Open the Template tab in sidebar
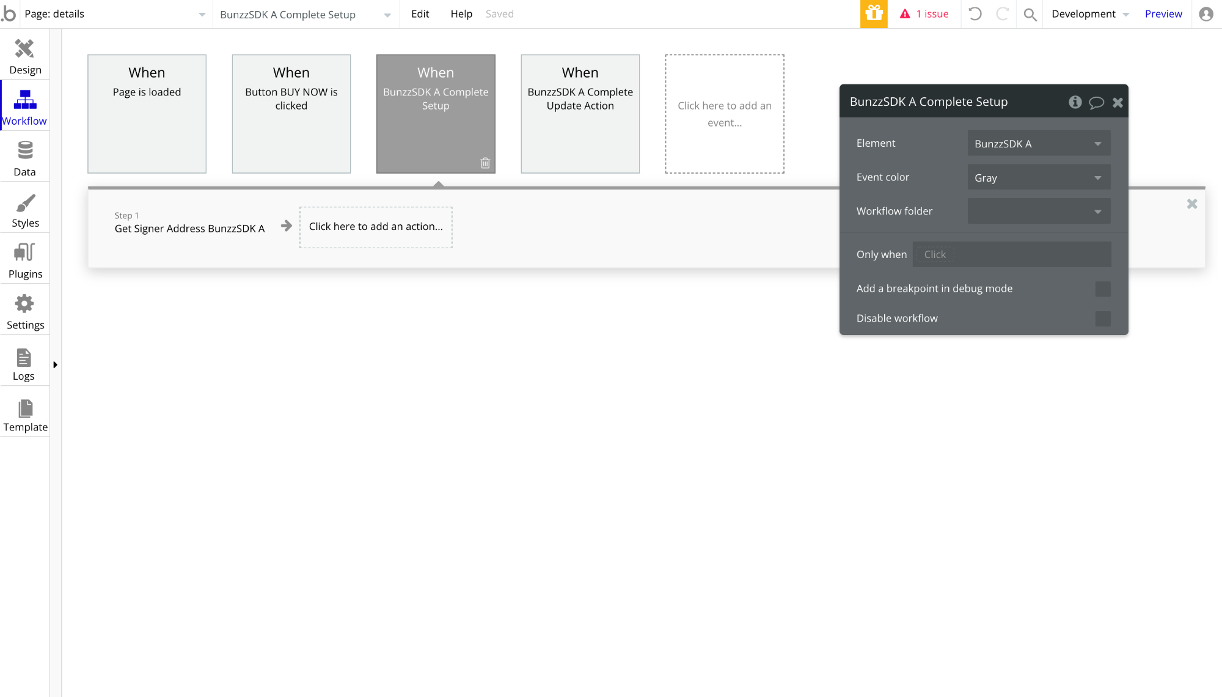1222x697 pixels. click(x=24, y=414)
